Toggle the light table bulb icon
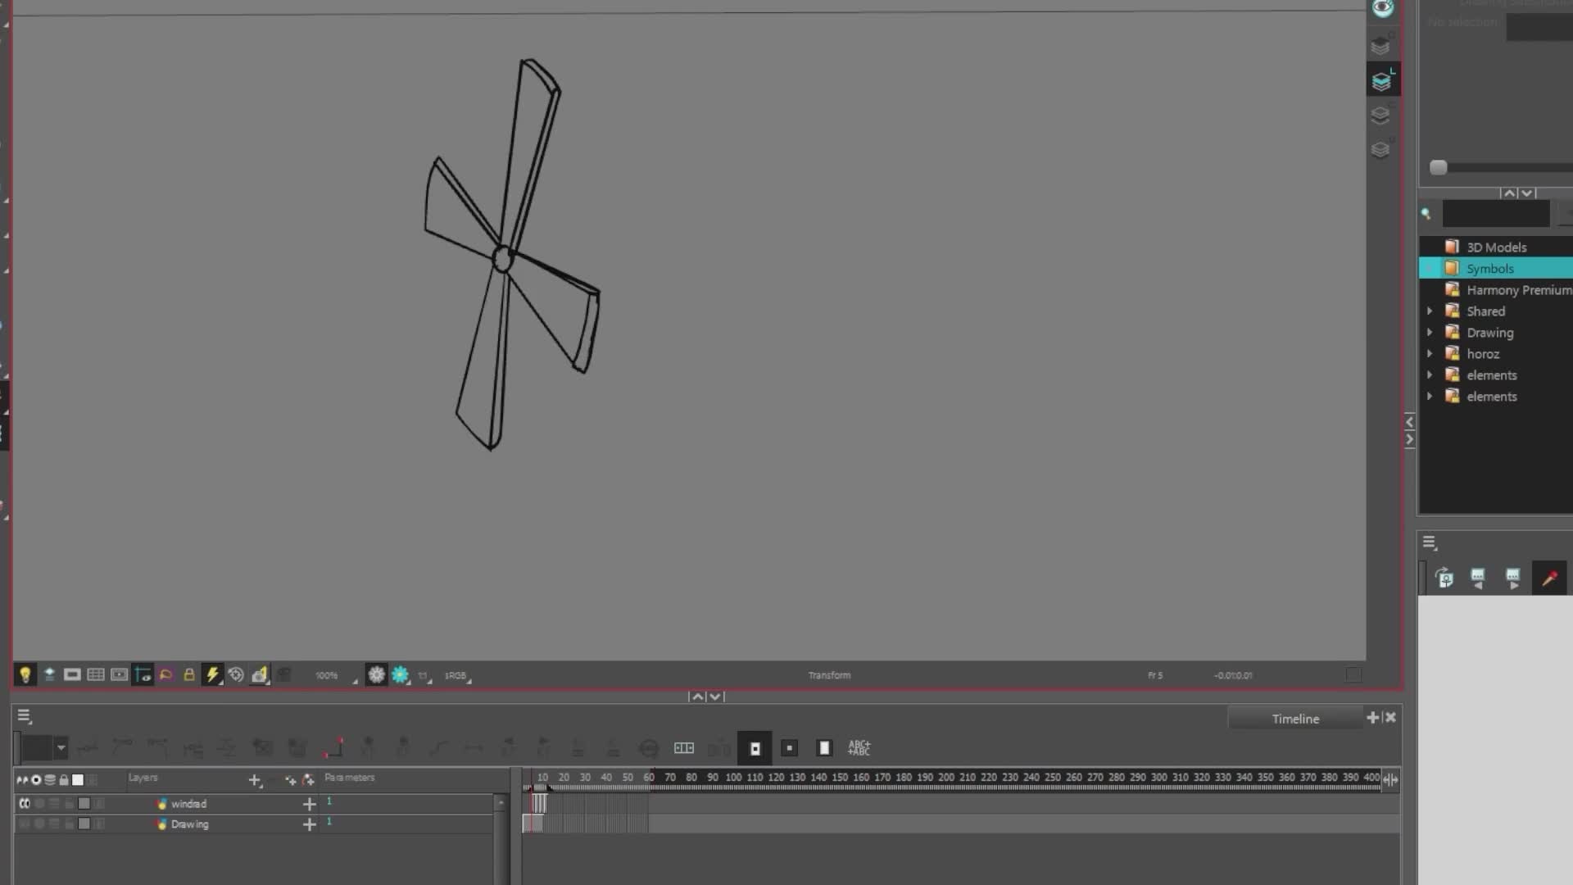The width and height of the screenshot is (1573, 885). tap(25, 674)
